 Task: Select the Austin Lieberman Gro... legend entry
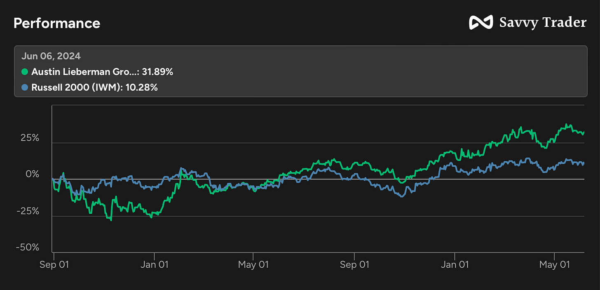pyautogui.click(x=97, y=72)
